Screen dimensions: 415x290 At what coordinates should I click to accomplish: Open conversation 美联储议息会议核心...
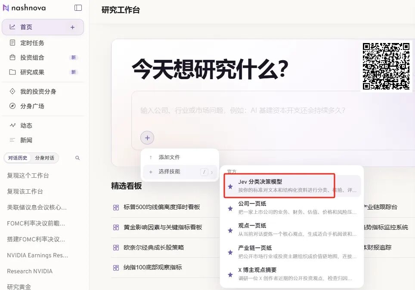tap(37, 207)
